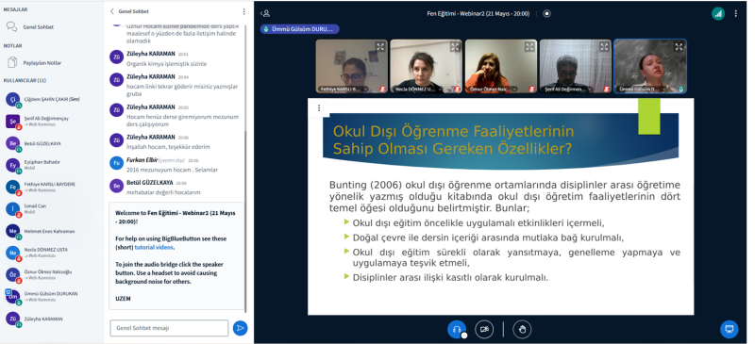Toggle the share webcam button
This screenshot has height=344, width=755.
tap(484, 330)
